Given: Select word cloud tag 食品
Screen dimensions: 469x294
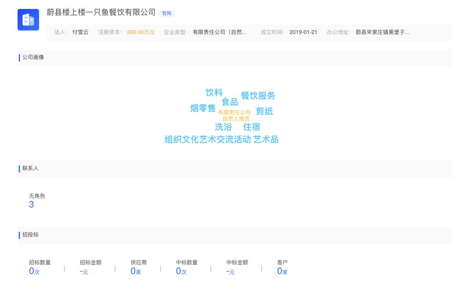Looking at the screenshot, I should (230, 102).
